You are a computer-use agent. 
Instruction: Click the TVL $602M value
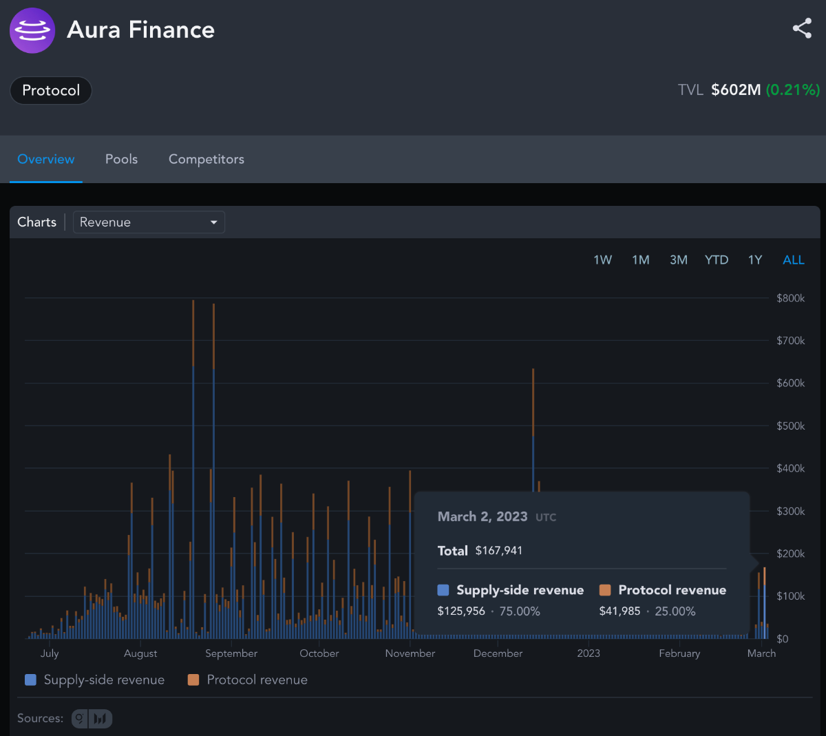(736, 90)
